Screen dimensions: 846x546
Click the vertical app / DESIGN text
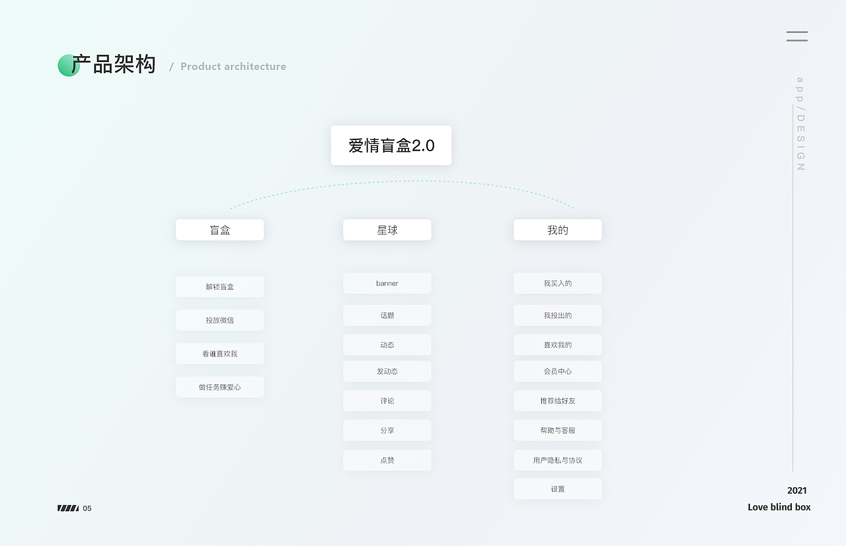(800, 124)
